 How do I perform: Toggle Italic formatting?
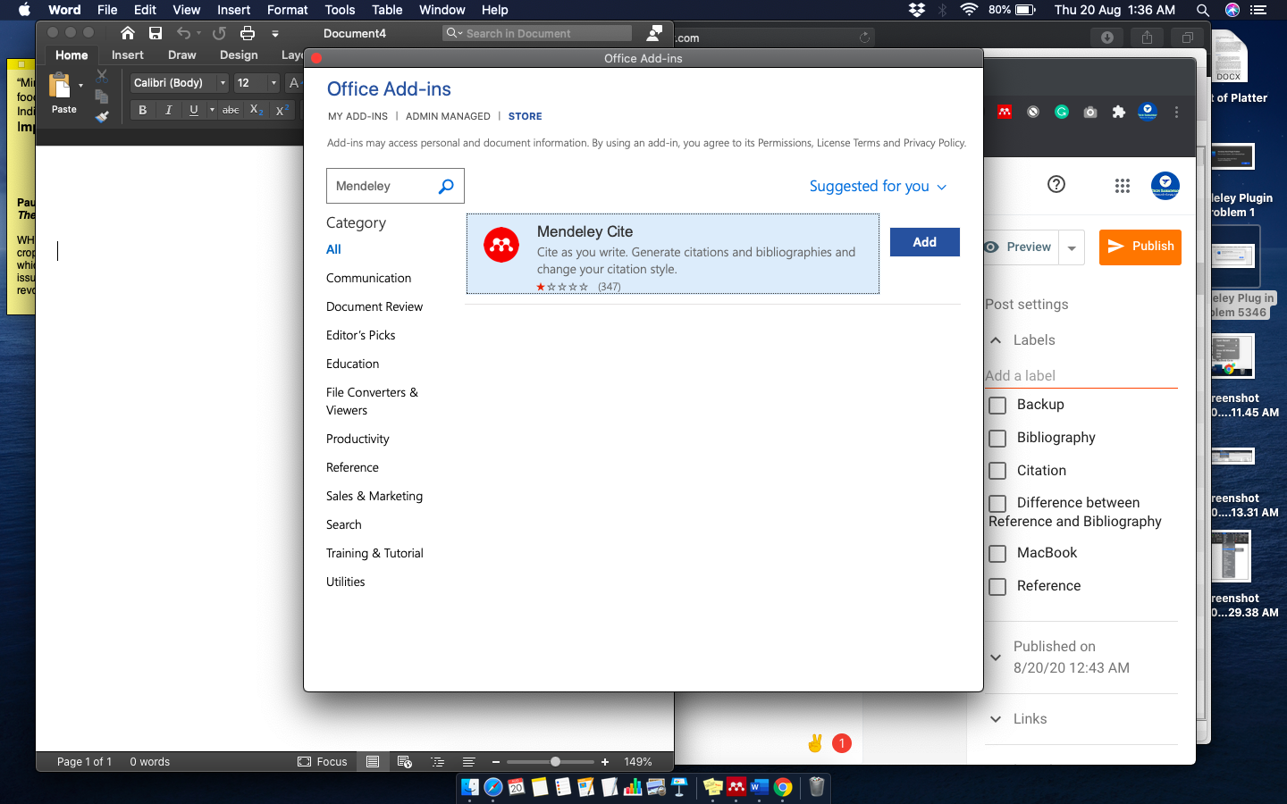168,110
